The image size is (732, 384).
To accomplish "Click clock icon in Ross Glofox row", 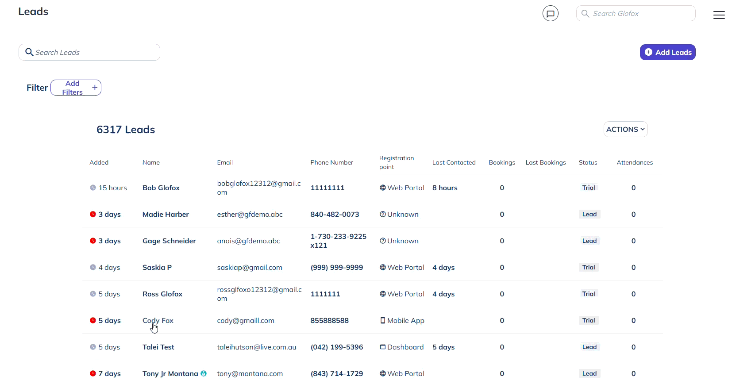I will point(93,294).
